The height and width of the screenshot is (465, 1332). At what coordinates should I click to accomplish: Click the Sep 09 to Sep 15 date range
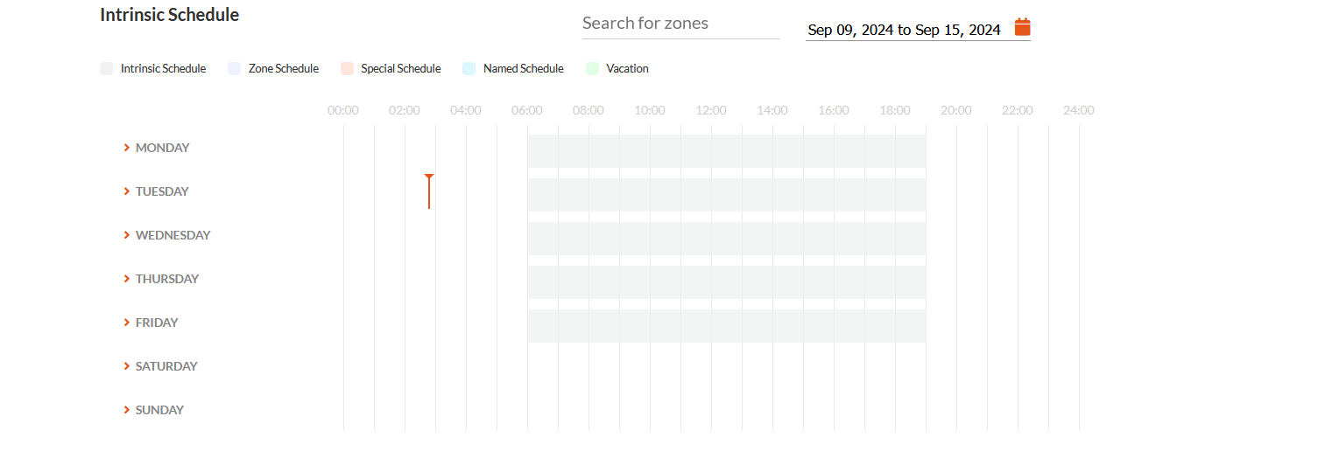(x=904, y=30)
